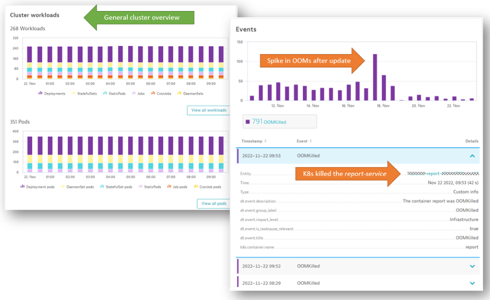Select the Deployments legend icon in the workloads chart
This screenshot has height=300, width=490.
[39, 93]
